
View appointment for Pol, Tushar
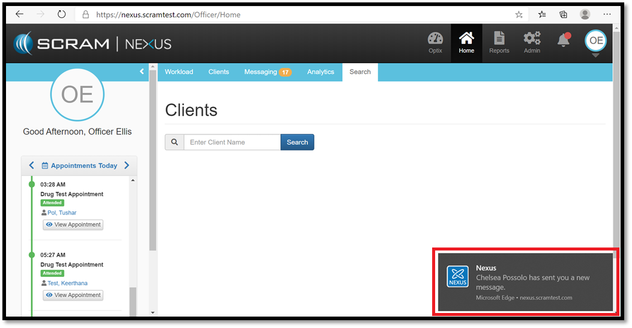tap(73, 225)
